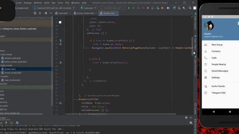Open Emulator side tab
The width and height of the screenshot is (239, 134).
click(195, 109)
